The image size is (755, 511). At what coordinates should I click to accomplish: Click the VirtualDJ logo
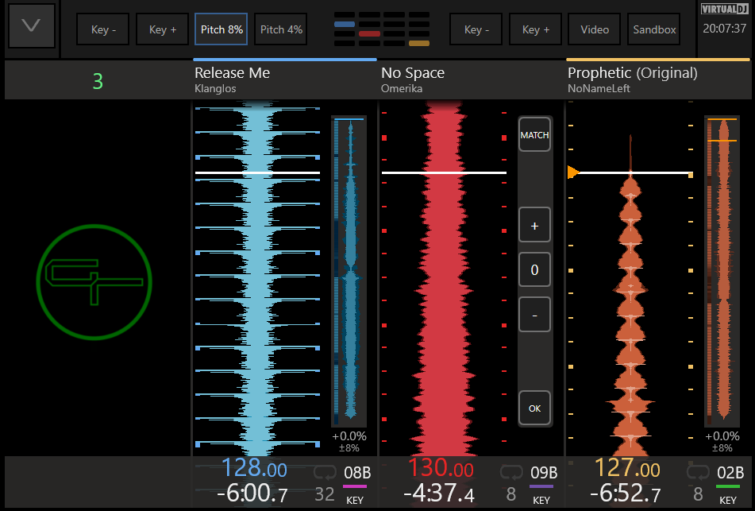click(x=725, y=10)
